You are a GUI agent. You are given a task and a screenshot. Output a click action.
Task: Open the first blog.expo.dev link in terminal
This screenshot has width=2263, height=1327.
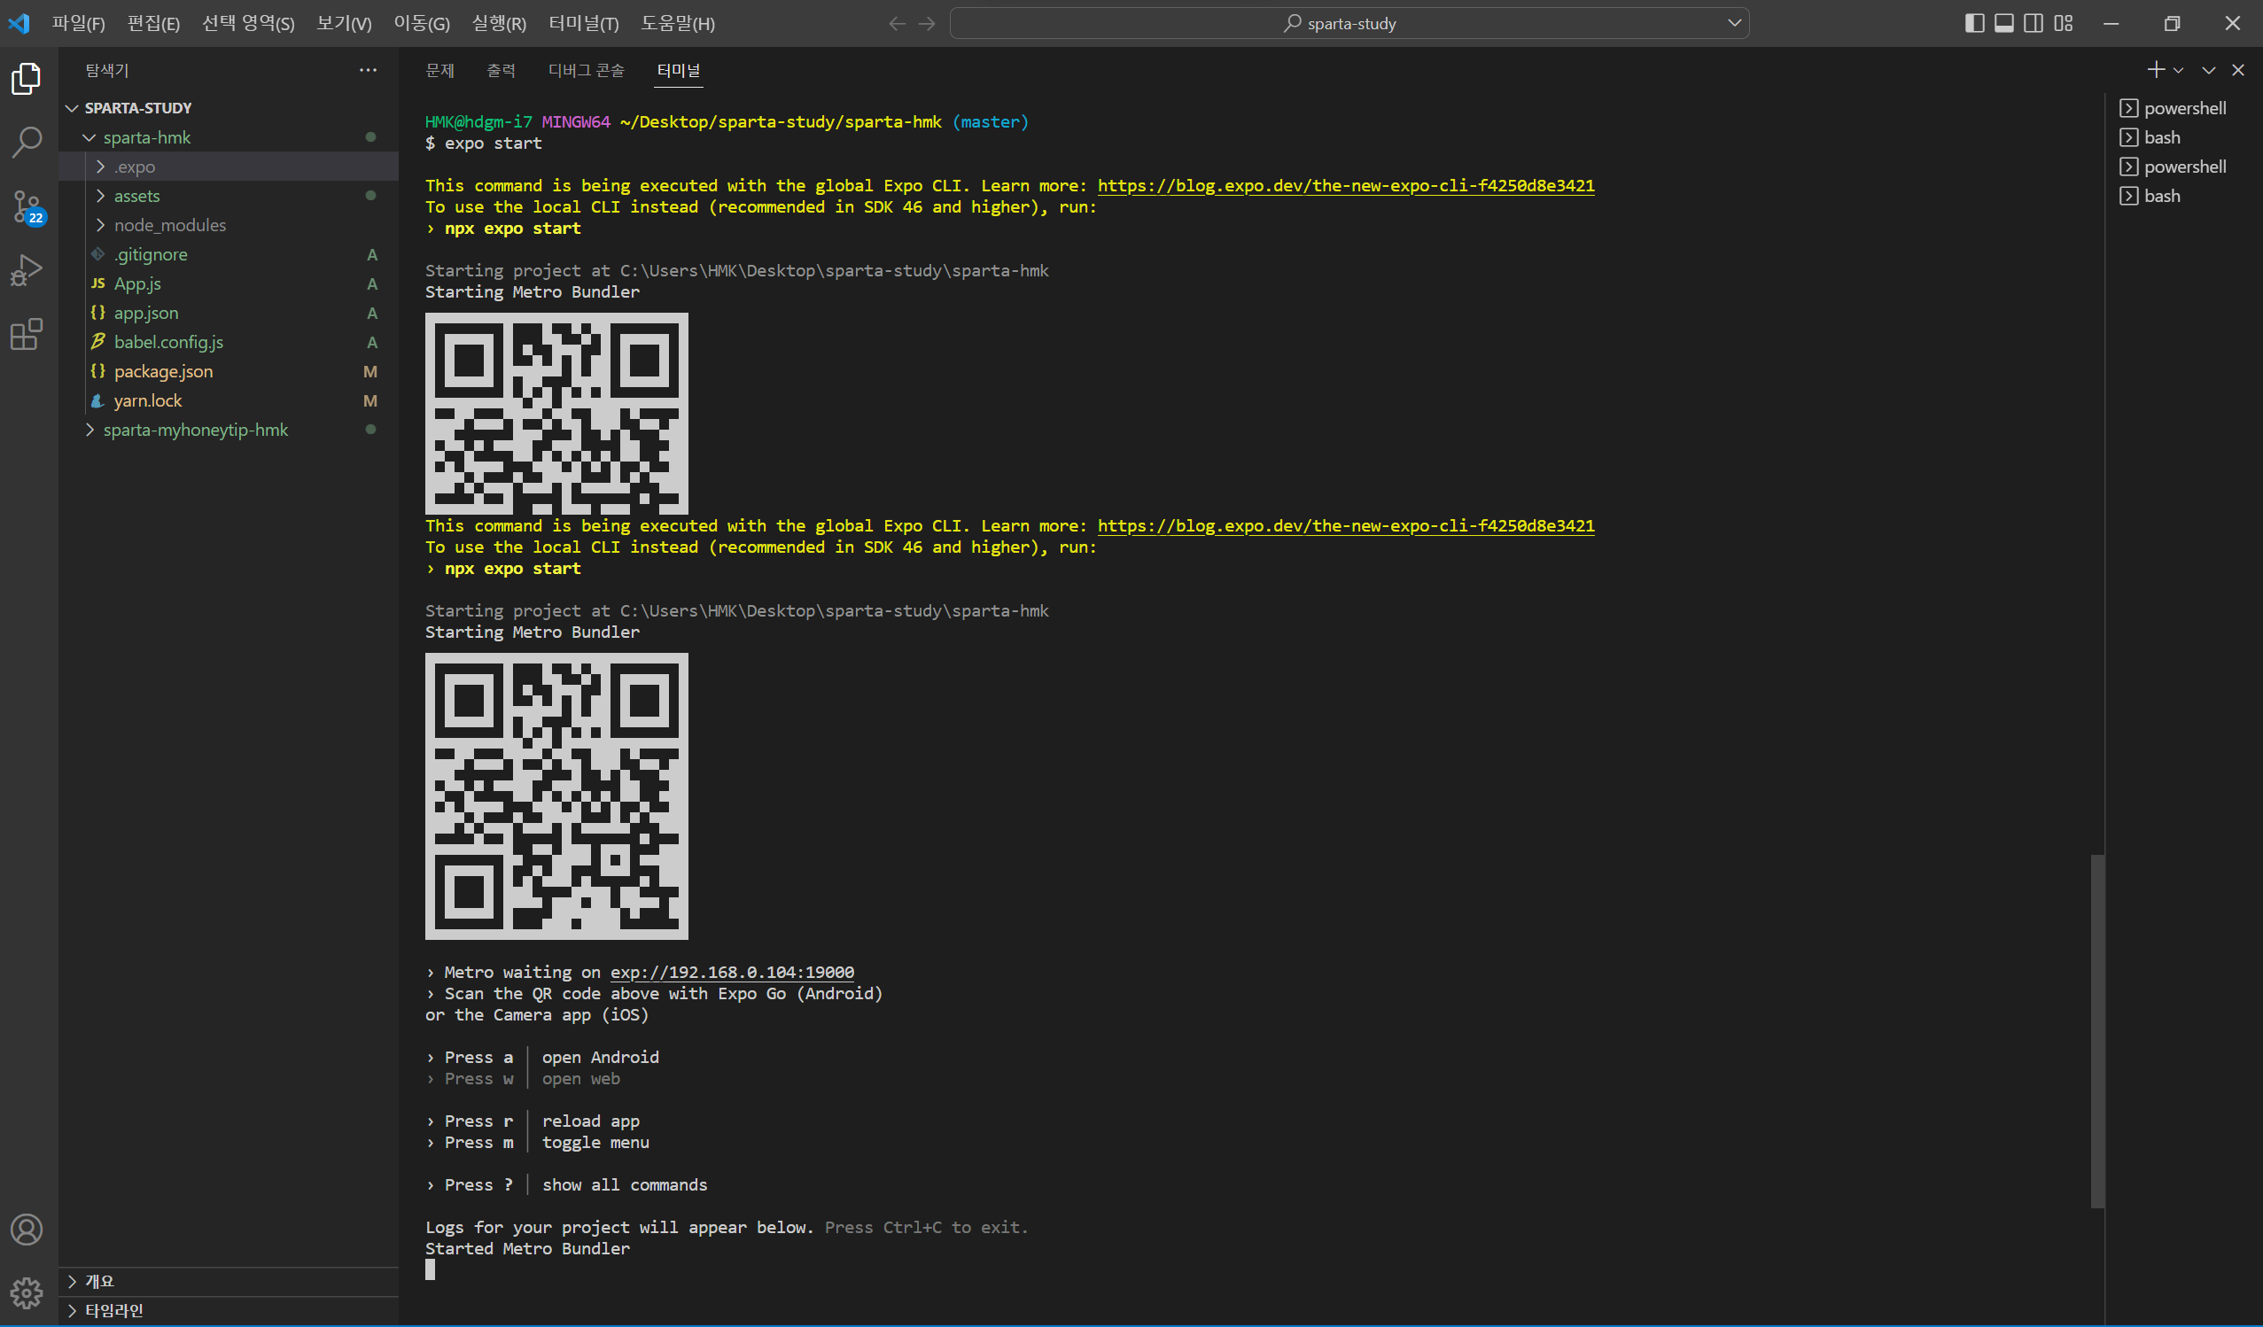tap(1345, 186)
